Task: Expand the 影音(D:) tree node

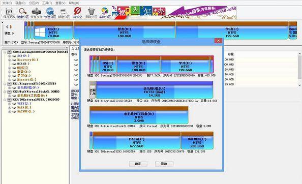Action: [x=9, y=72]
